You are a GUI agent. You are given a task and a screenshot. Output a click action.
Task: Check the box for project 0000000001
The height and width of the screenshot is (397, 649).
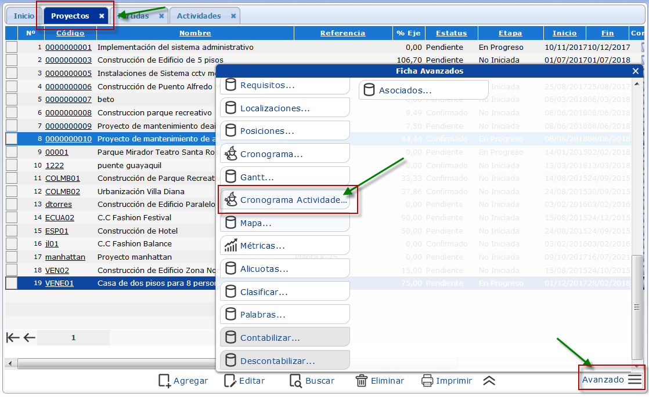[12, 47]
